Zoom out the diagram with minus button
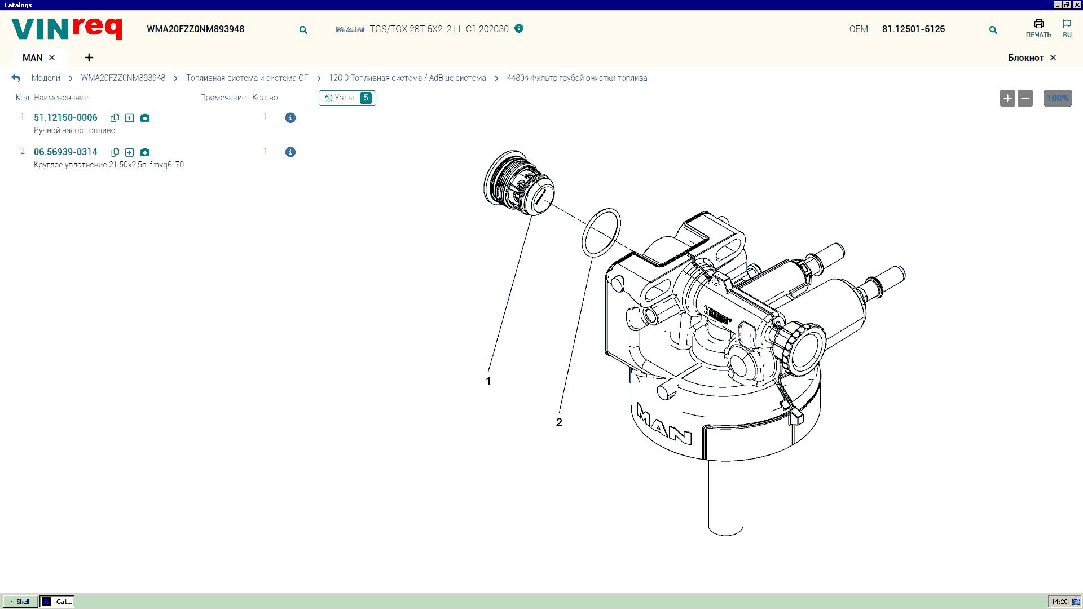Screen dimensions: 1083x609 coord(1025,98)
